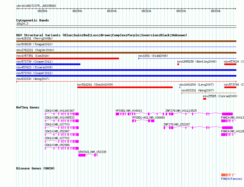Click the VPS9D1|NM_004913 label
The height and width of the screenshot is (187, 244).
129,111
